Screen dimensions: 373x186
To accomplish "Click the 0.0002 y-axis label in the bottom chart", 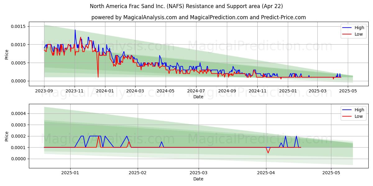I will coord(19,136).
